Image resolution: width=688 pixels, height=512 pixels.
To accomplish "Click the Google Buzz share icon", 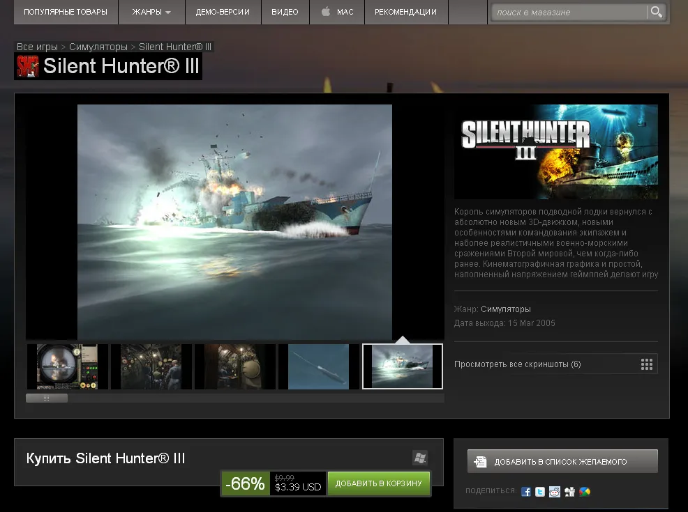I will pyautogui.click(x=585, y=491).
